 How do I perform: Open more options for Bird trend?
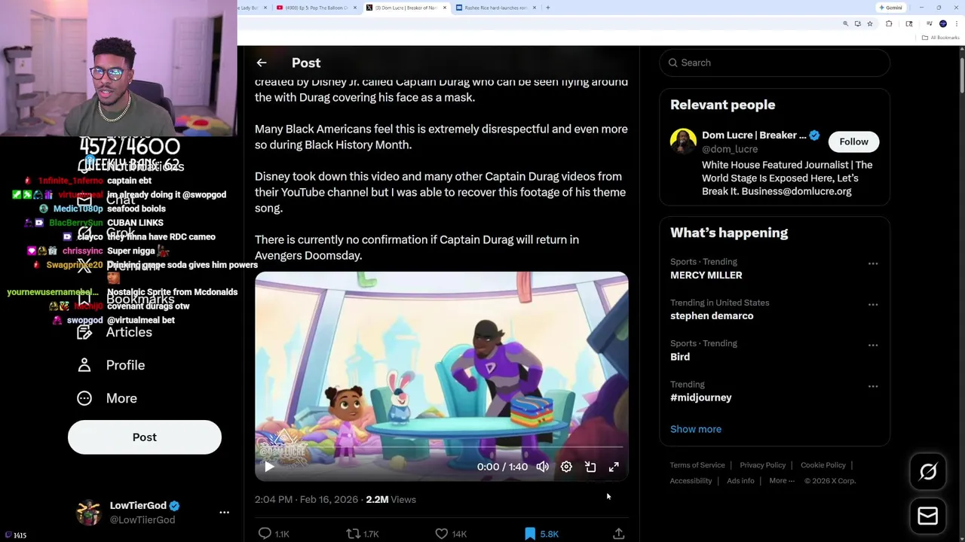[x=873, y=345]
